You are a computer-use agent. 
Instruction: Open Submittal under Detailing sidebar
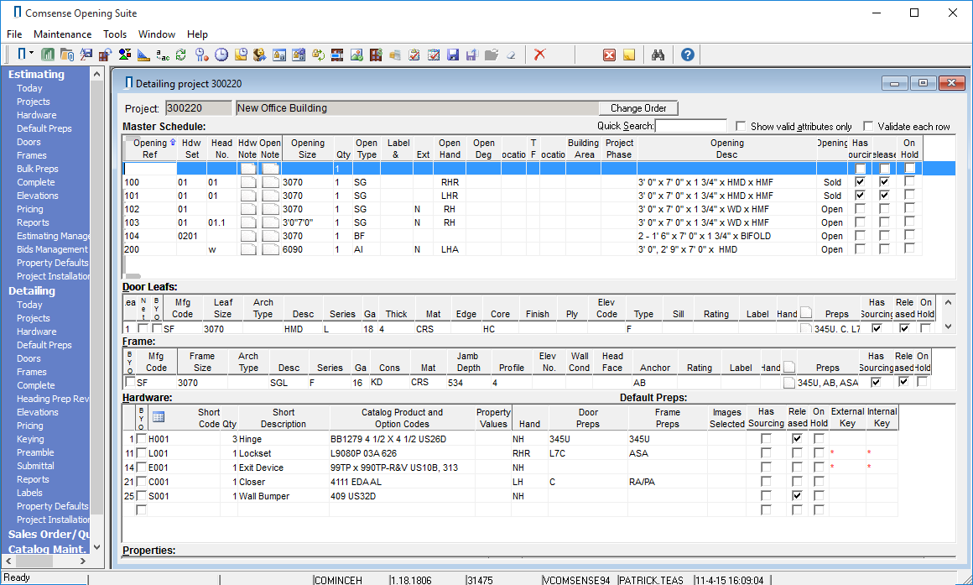coord(35,466)
